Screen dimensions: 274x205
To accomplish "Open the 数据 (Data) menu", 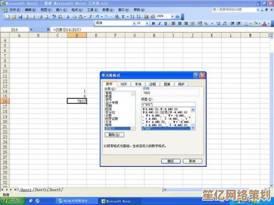I will pyautogui.click(x=108, y=10).
